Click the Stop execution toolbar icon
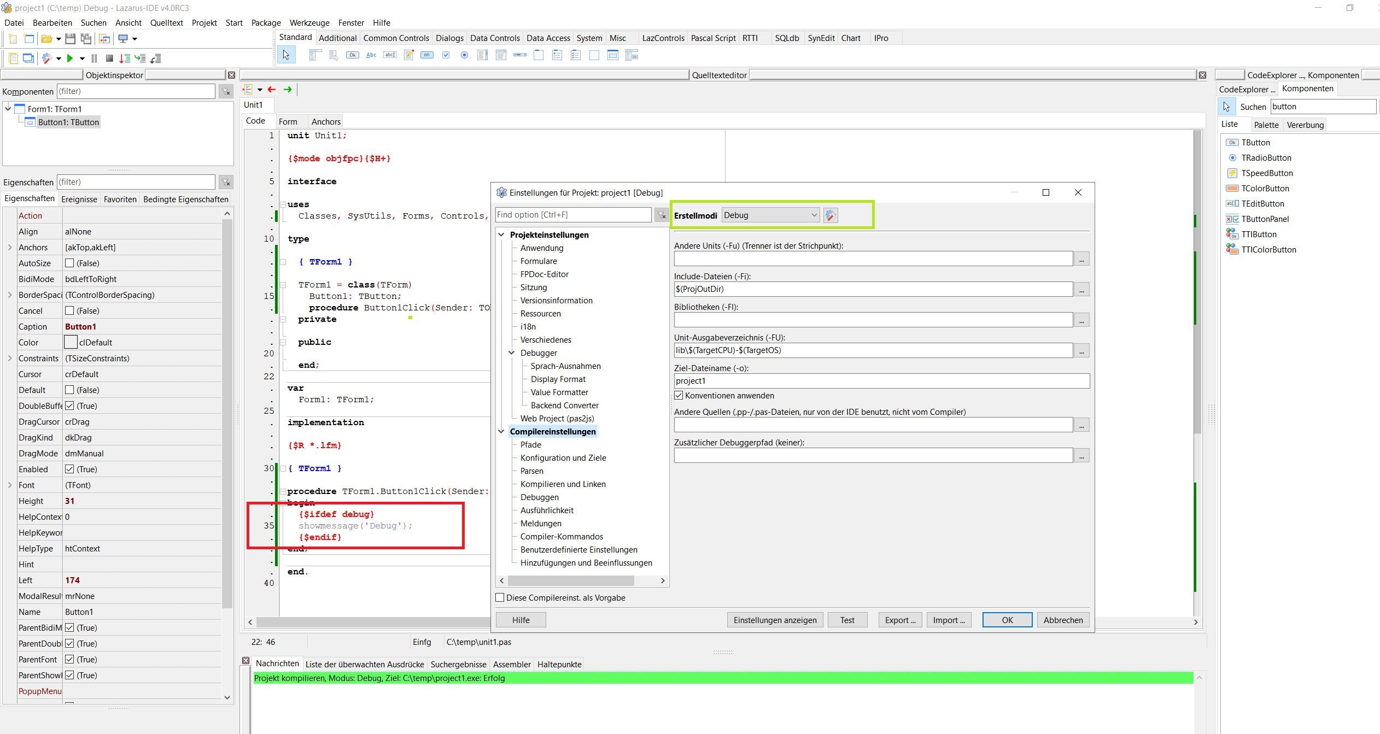Image resolution: width=1380 pixels, height=734 pixels. tap(109, 58)
